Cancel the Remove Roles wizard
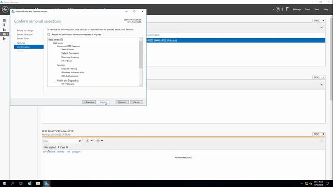The image size is (333, 187). click(136, 102)
